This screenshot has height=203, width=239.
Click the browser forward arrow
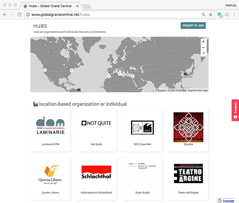12,15
